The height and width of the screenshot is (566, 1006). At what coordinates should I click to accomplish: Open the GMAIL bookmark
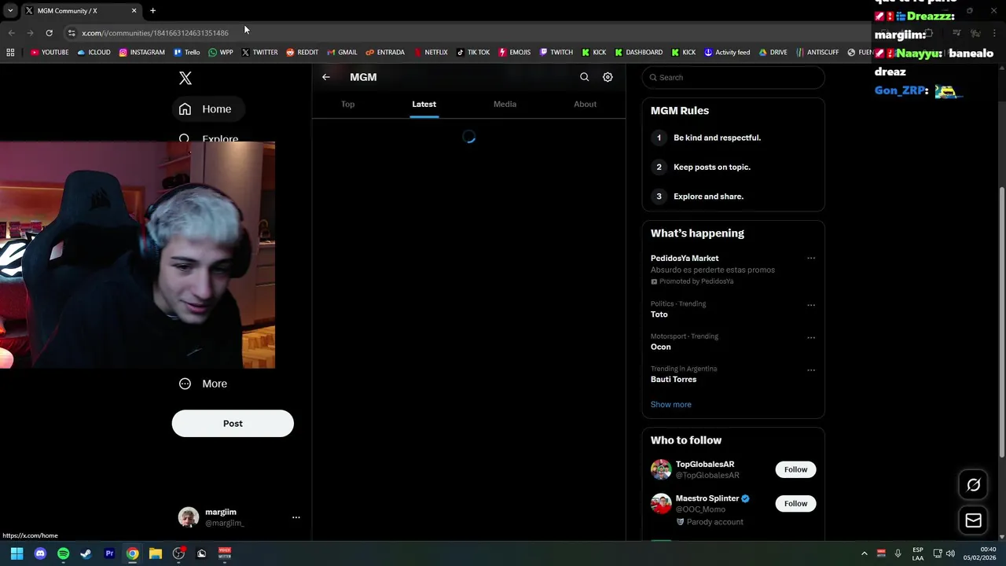pyautogui.click(x=342, y=52)
